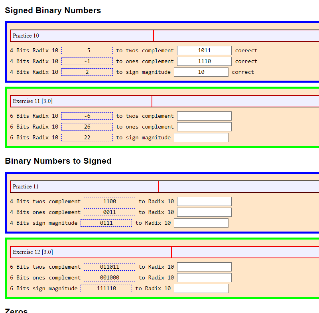Click the Radix 10 answer box for 011011
This screenshot has width=319, height=313.
point(204,267)
